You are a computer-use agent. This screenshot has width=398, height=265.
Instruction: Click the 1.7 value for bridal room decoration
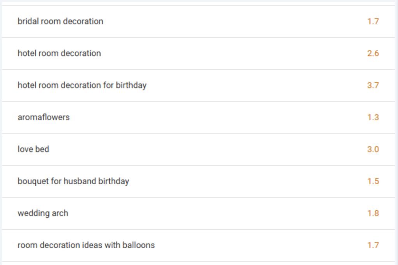pyautogui.click(x=373, y=21)
